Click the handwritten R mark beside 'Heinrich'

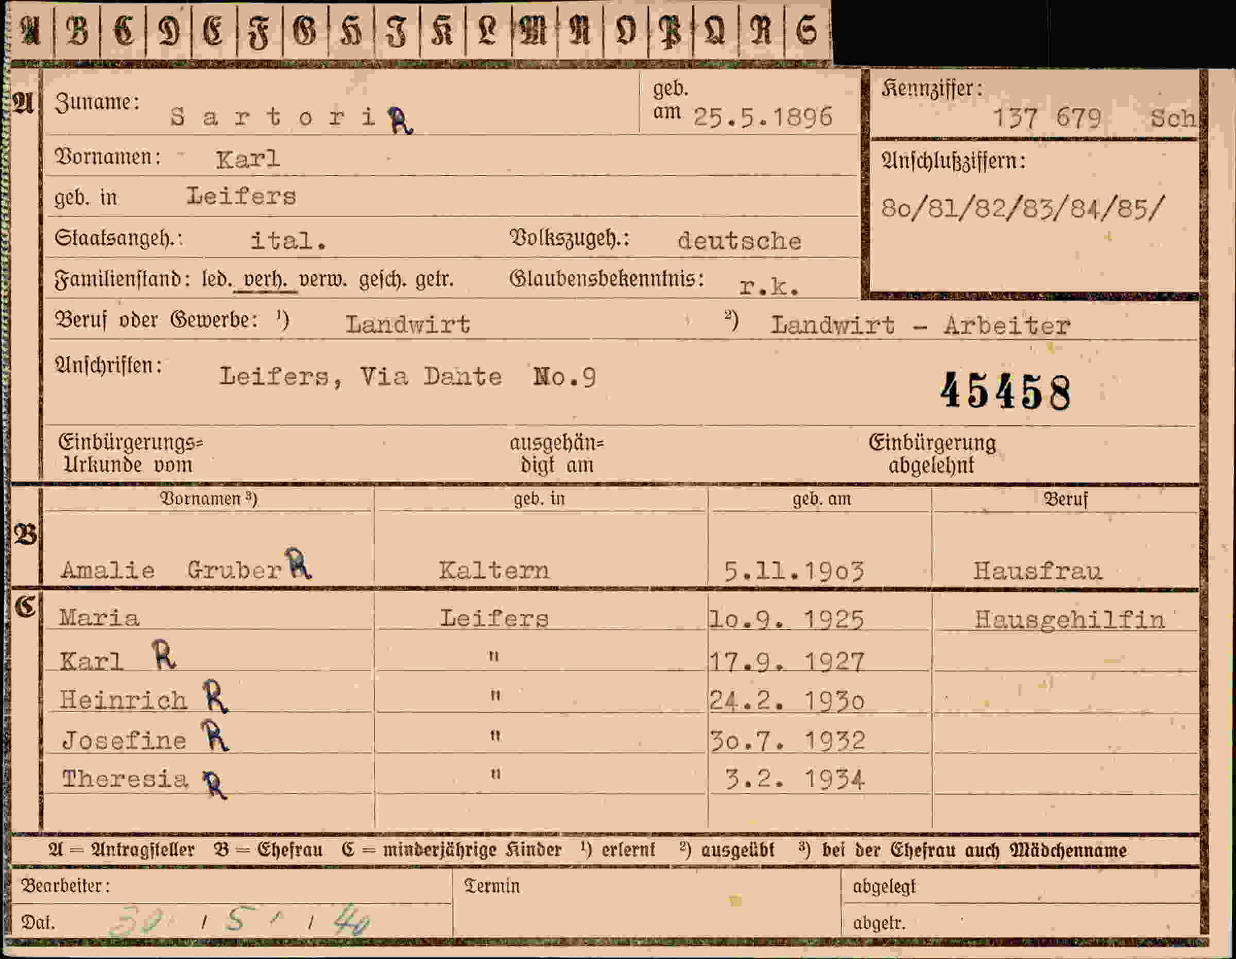pyautogui.click(x=216, y=696)
